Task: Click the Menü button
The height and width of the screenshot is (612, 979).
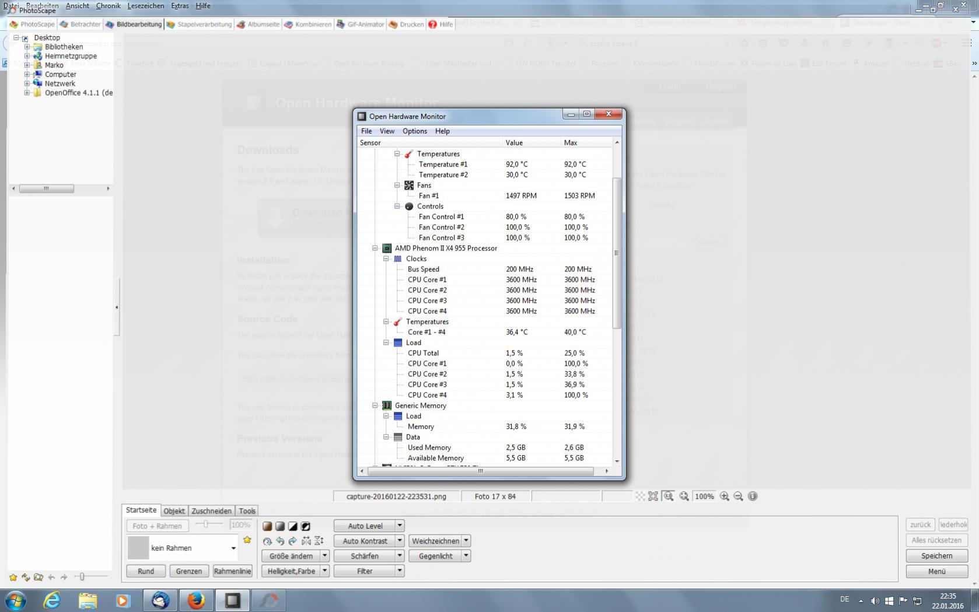Action: coord(936,571)
